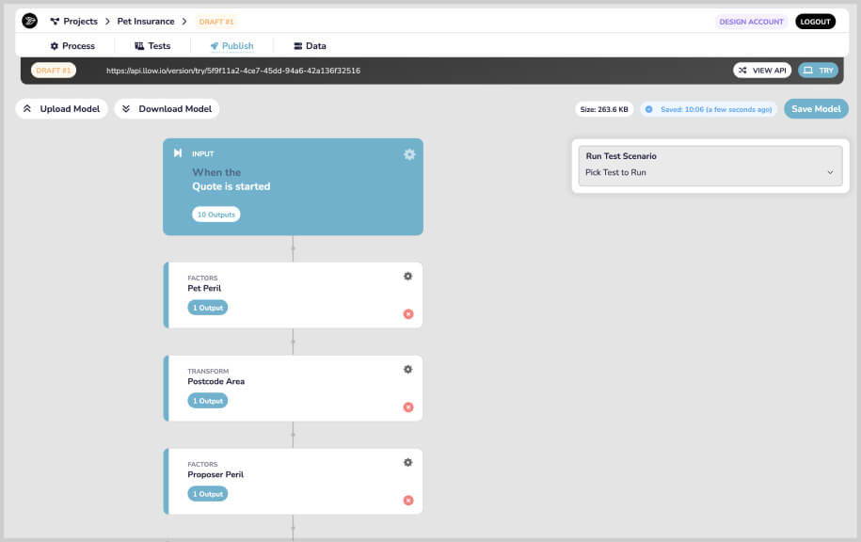Click the INPUT block start icon
Image resolution: width=861 pixels, height=542 pixels.
(x=178, y=152)
